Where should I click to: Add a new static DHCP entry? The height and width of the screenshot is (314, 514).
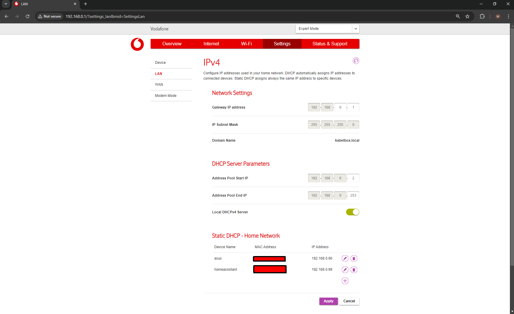pyautogui.click(x=345, y=281)
